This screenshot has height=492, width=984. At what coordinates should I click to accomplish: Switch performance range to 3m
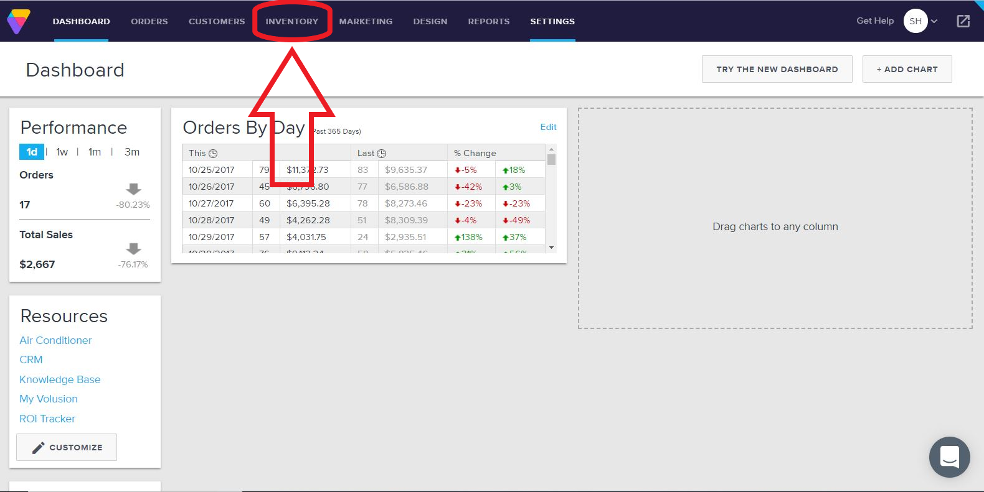132,152
